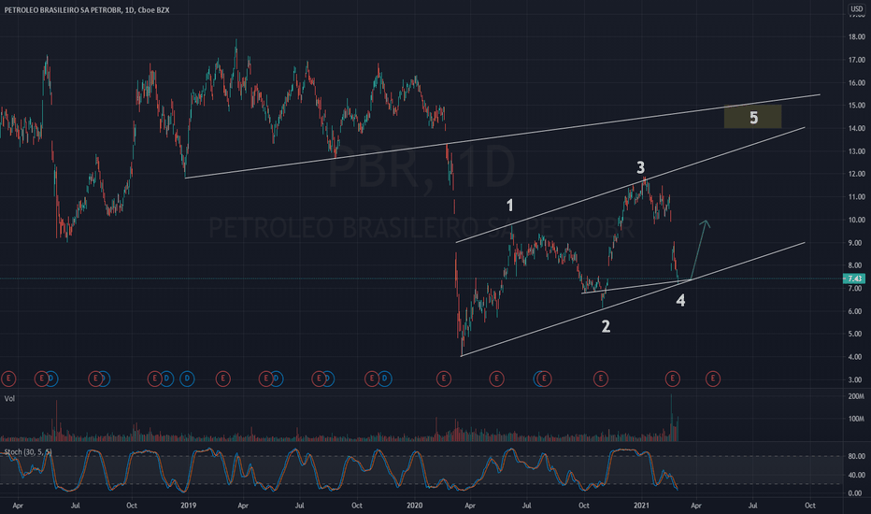Select the earnings marker between Apr 2019 and Jul 2019
The height and width of the screenshot is (514, 871).
click(x=266, y=379)
